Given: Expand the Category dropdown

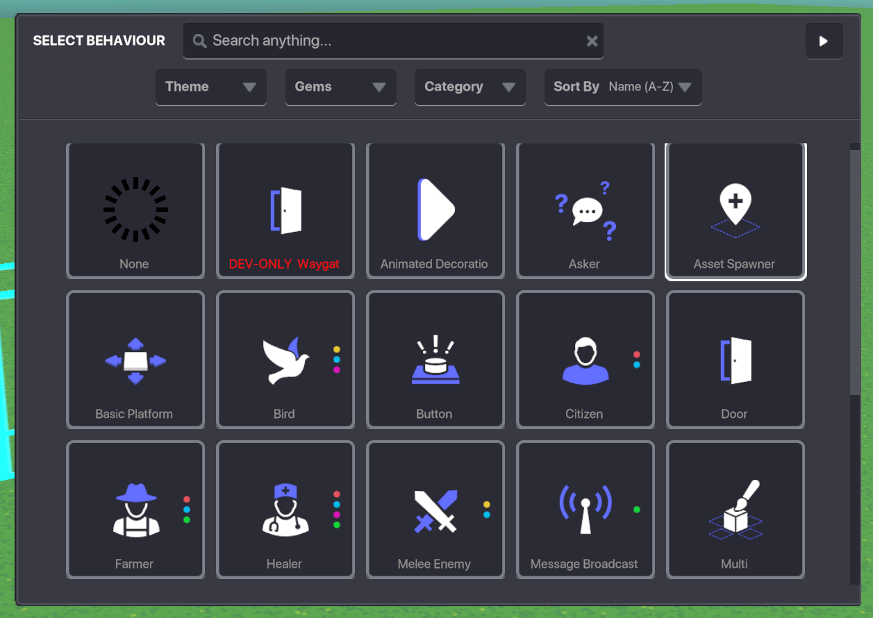Looking at the screenshot, I should [470, 87].
